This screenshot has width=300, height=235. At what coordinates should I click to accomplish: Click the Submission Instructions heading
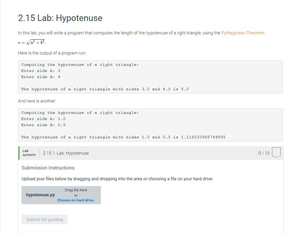48,168
